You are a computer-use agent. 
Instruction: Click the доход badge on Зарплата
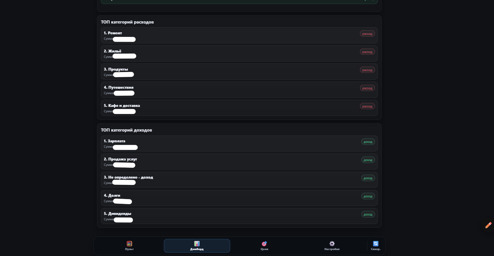368,142
